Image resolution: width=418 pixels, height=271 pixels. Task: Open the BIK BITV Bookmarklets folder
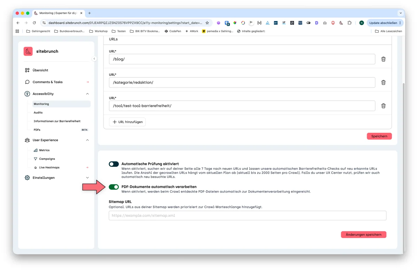click(145, 31)
